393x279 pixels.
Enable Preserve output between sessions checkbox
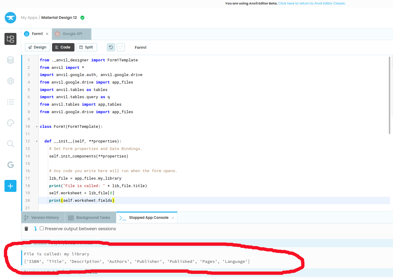pos(42,228)
